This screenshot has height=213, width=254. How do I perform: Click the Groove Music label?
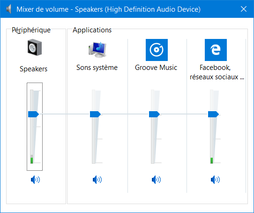[156, 68]
